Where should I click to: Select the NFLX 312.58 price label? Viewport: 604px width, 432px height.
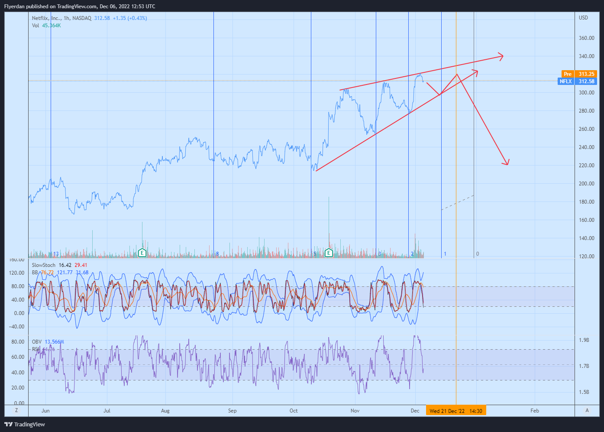tap(578, 81)
